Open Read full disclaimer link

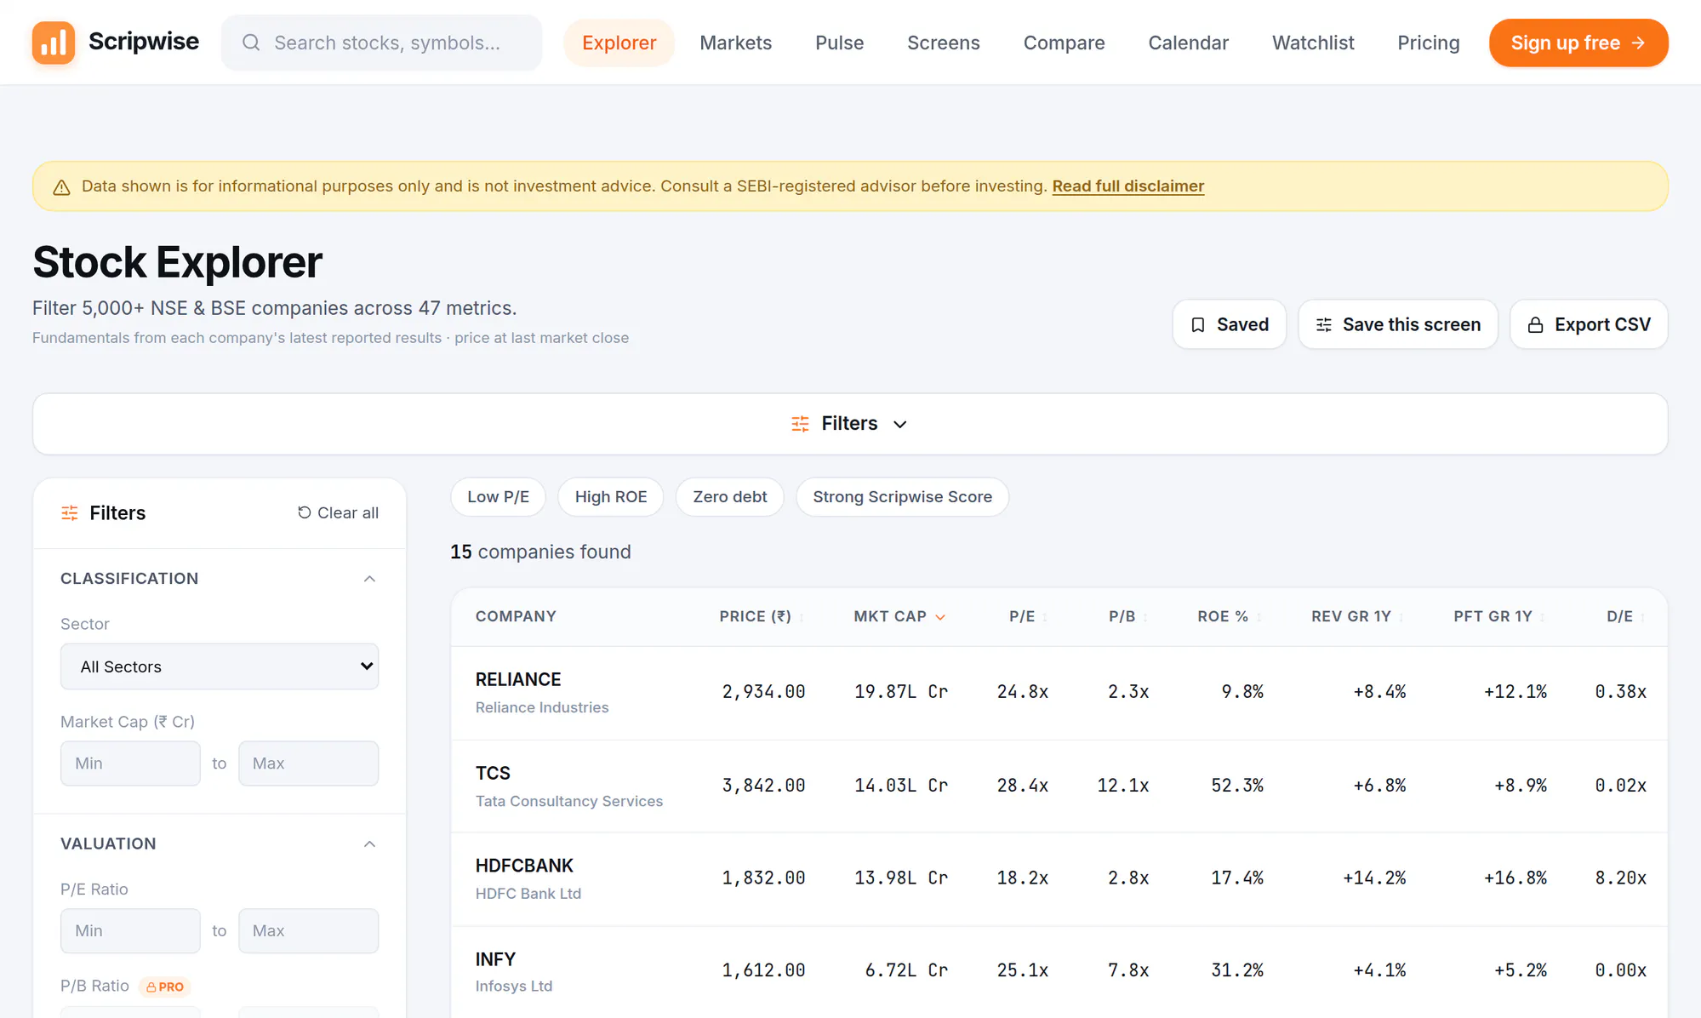(1128, 186)
